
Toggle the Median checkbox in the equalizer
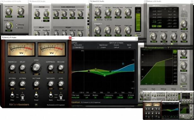point(95,98)
